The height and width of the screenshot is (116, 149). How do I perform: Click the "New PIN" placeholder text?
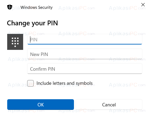point(39,54)
